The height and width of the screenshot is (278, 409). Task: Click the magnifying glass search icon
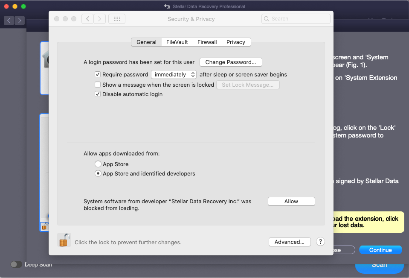pyautogui.click(x=267, y=19)
